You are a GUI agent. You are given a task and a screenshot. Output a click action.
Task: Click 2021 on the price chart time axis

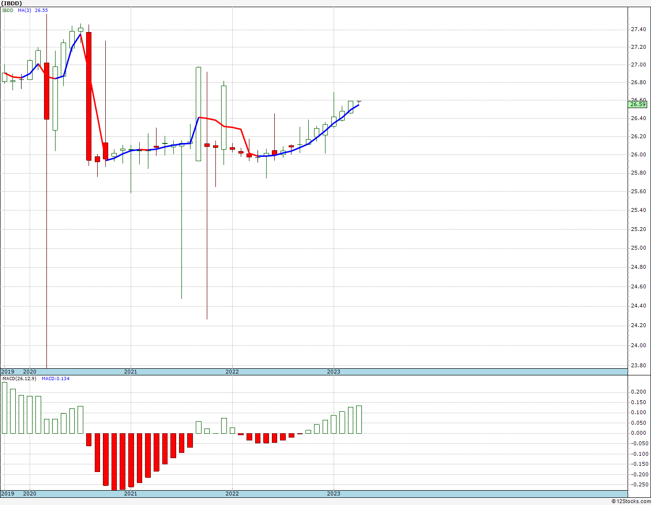pyautogui.click(x=131, y=372)
